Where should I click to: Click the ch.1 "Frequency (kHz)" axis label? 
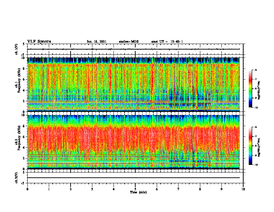point(20,81)
